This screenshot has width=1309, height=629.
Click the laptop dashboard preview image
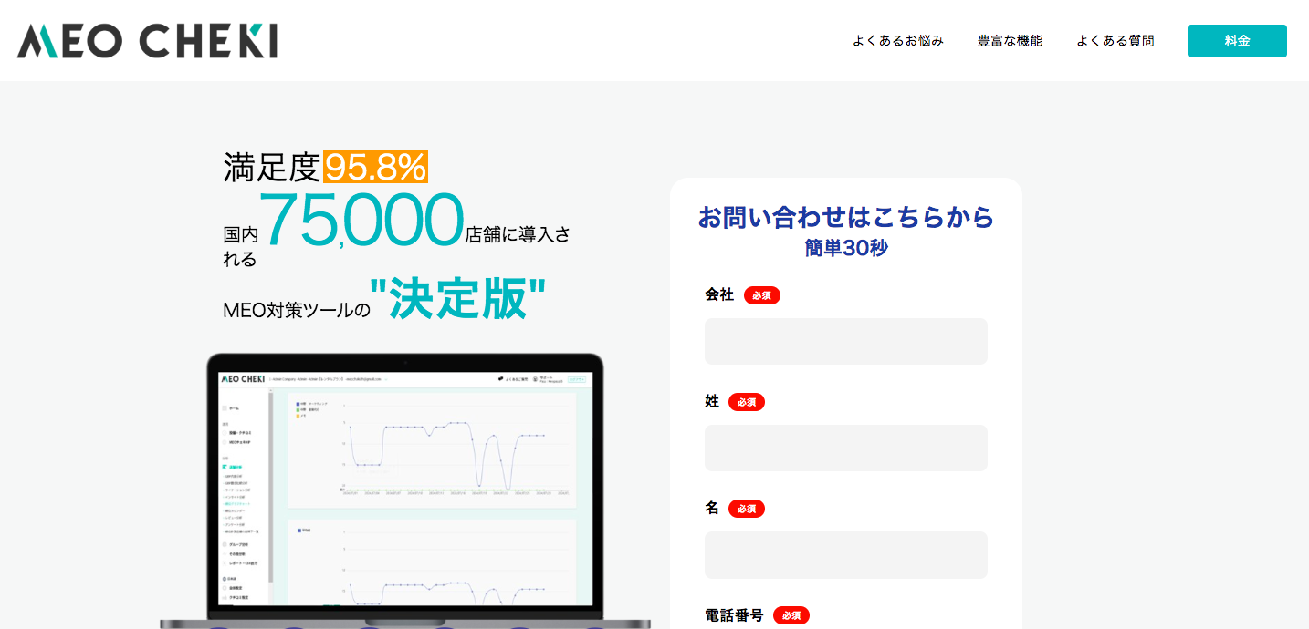click(x=405, y=490)
